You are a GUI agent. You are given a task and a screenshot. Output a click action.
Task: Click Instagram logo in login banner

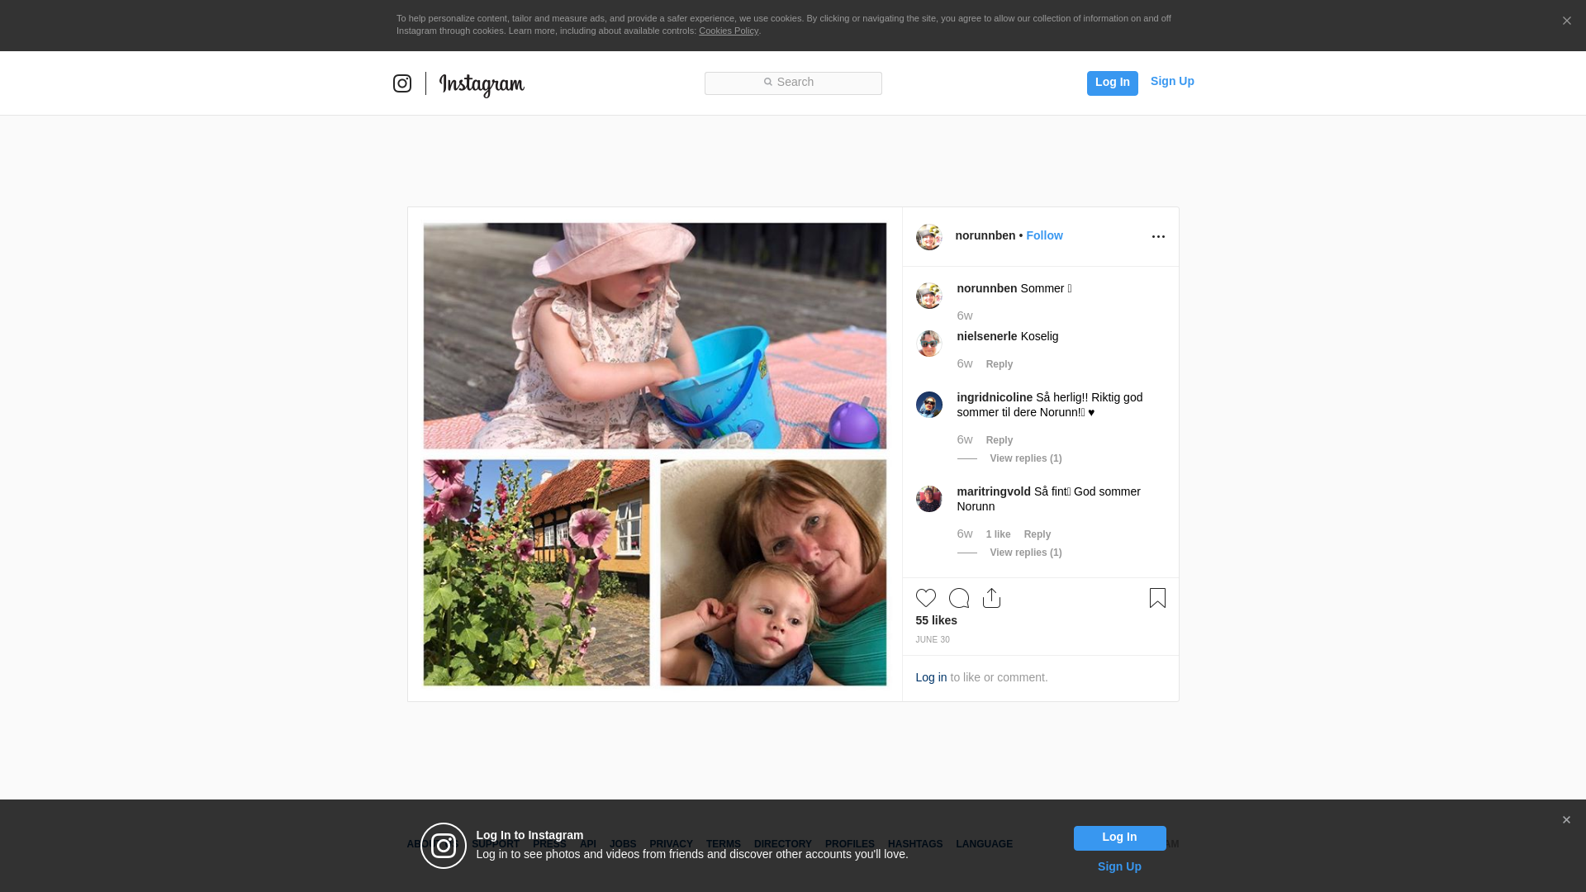(x=444, y=846)
